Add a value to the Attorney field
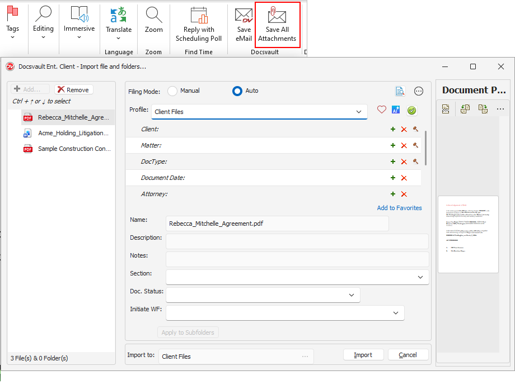Image resolution: width=515 pixels, height=385 pixels. point(393,194)
